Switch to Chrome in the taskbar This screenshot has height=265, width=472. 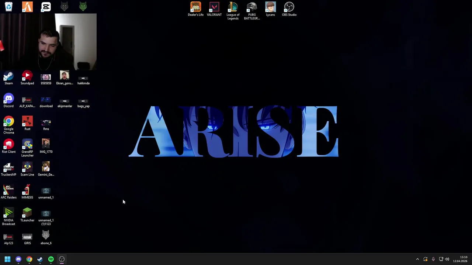click(x=29, y=259)
